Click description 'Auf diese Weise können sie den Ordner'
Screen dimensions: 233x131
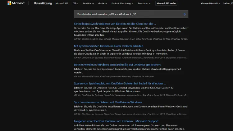click(x=129, y=127)
